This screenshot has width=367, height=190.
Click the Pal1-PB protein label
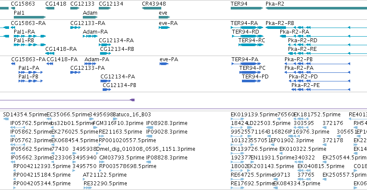click(x=28, y=77)
